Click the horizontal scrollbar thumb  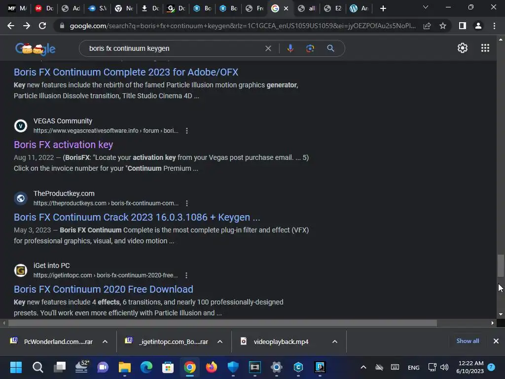(x=222, y=323)
